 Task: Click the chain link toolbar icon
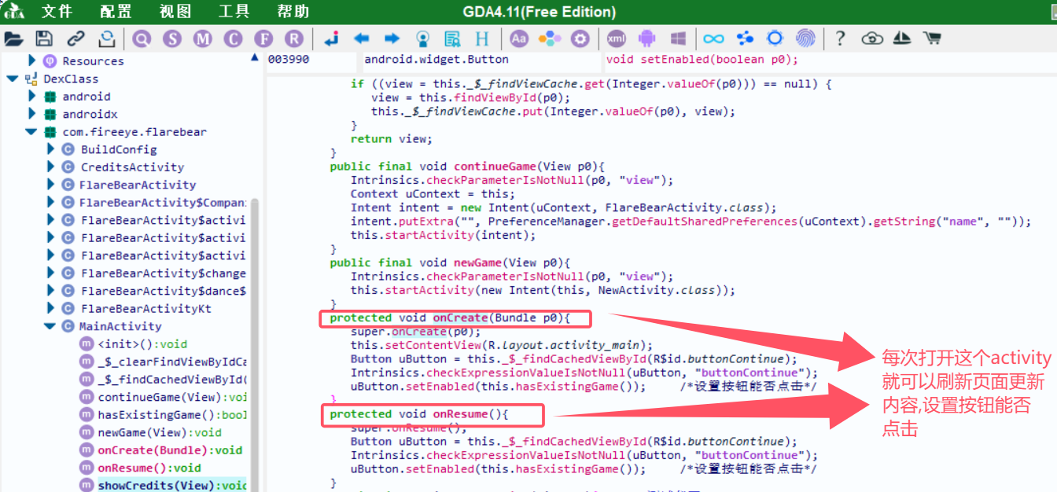[x=75, y=38]
